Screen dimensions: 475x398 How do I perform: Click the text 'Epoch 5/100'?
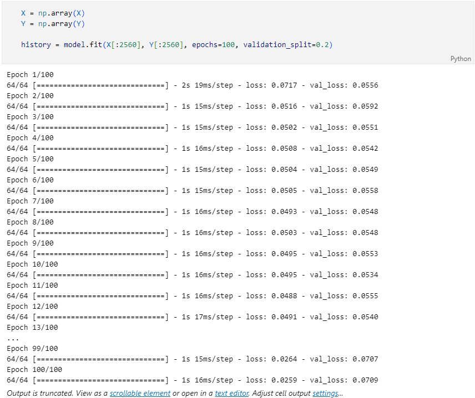(x=31, y=159)
